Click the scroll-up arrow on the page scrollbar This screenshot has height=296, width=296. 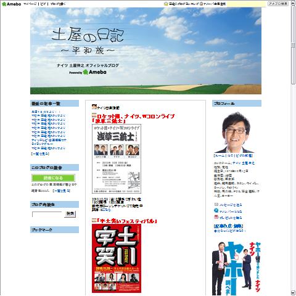pyautogui.click(x=293, y=2)
